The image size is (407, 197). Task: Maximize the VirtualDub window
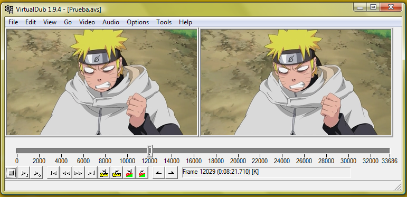pos(373,7)
